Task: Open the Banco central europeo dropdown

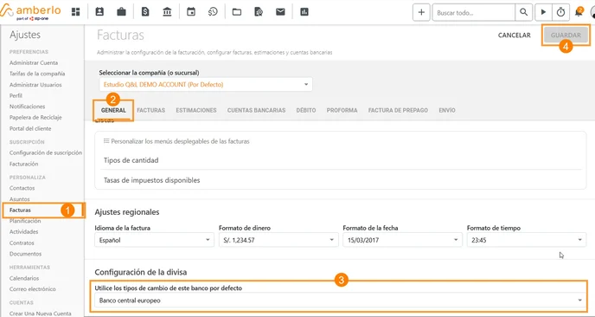Action: click(x=341, y=301)
